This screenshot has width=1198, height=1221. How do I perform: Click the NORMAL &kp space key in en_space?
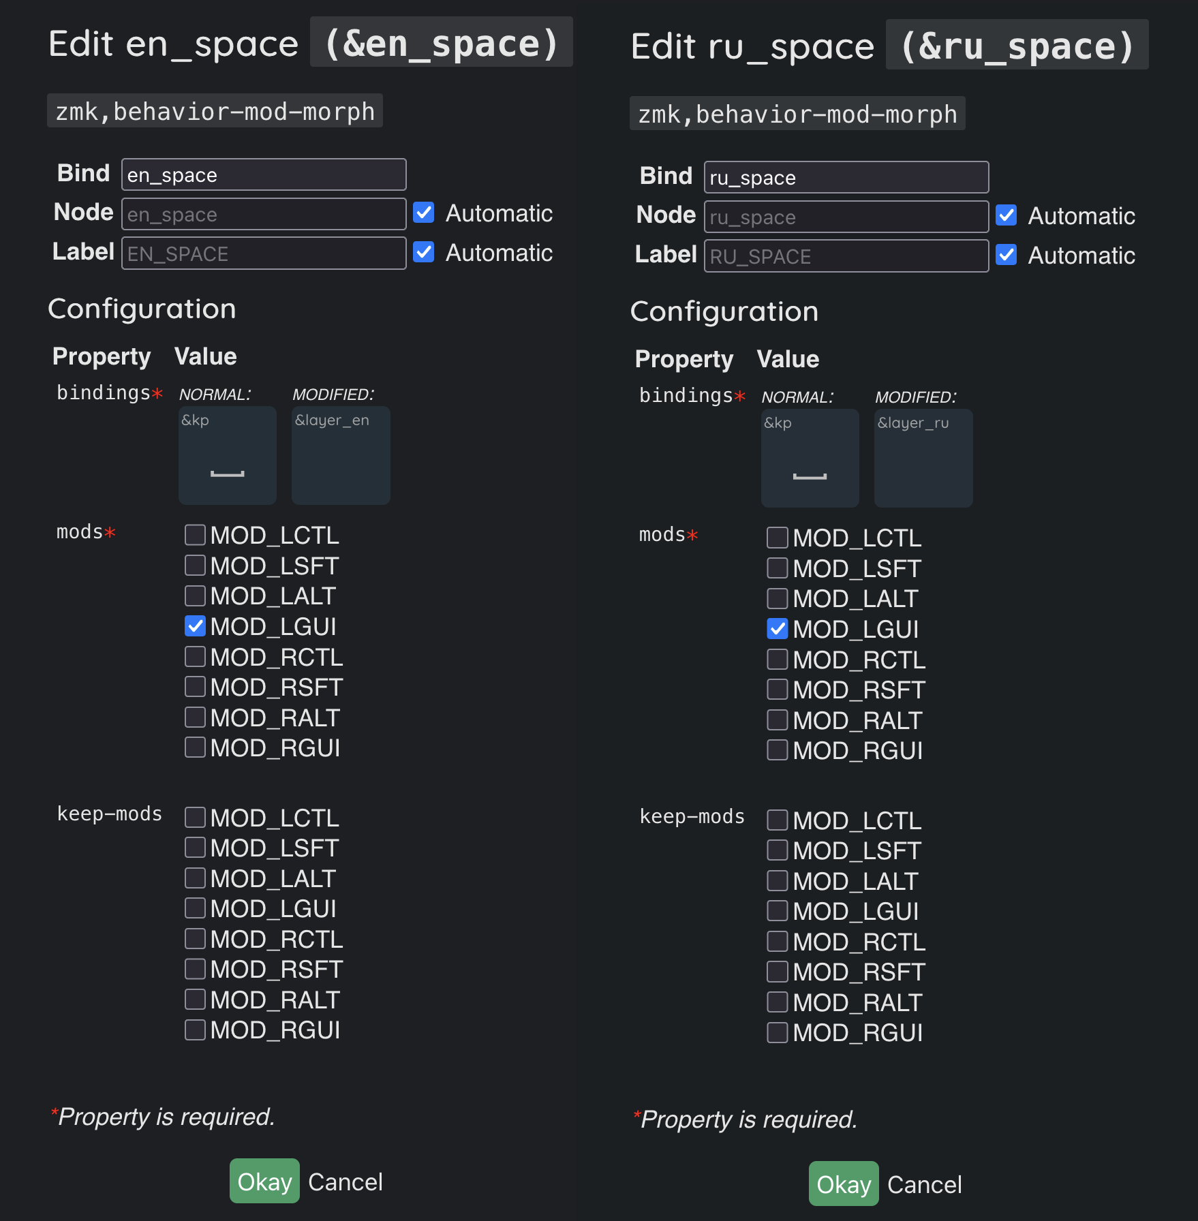click(x=227, y=455)
